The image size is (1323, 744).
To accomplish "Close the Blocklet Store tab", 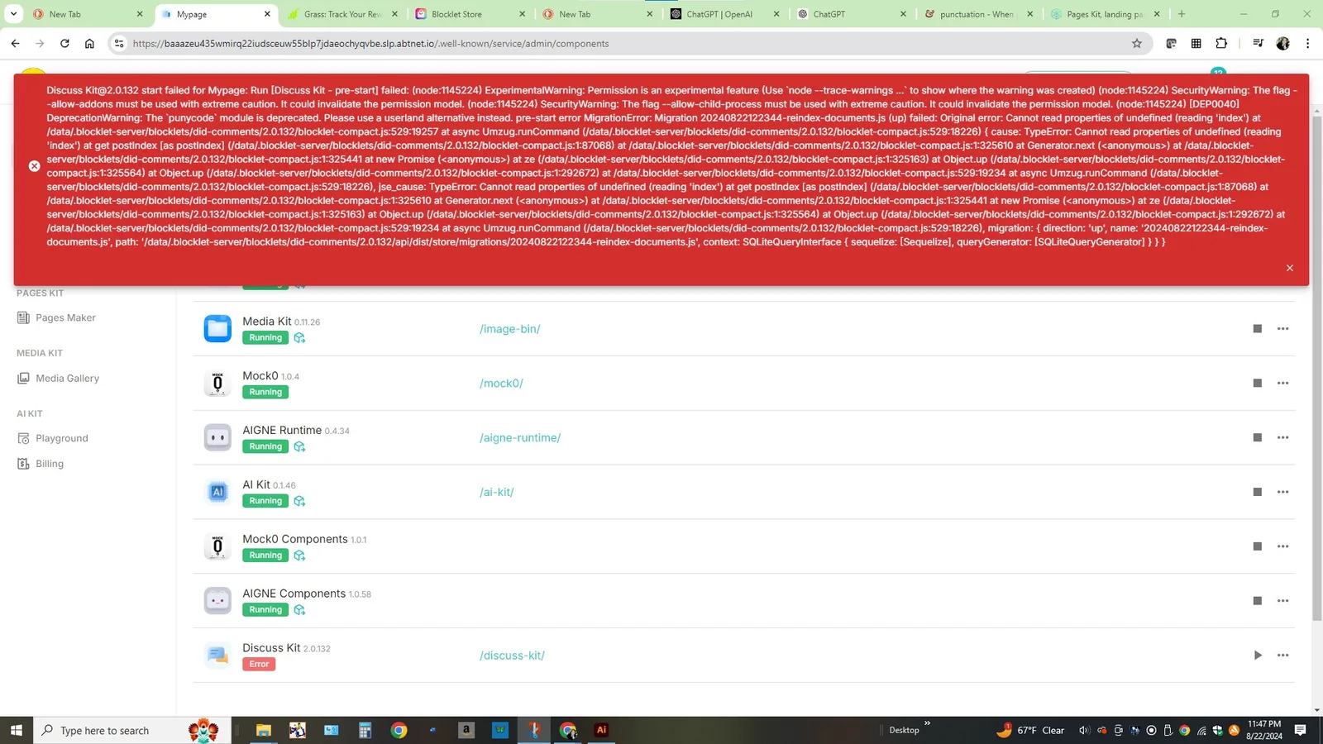I will tap(522, 14).
